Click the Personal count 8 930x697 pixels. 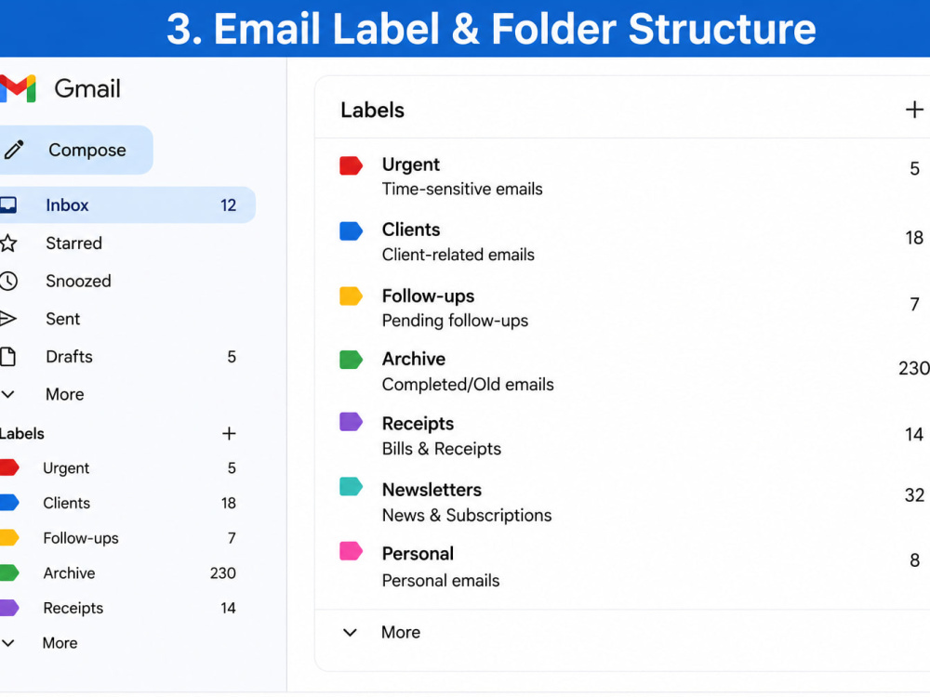click(914, 560)
